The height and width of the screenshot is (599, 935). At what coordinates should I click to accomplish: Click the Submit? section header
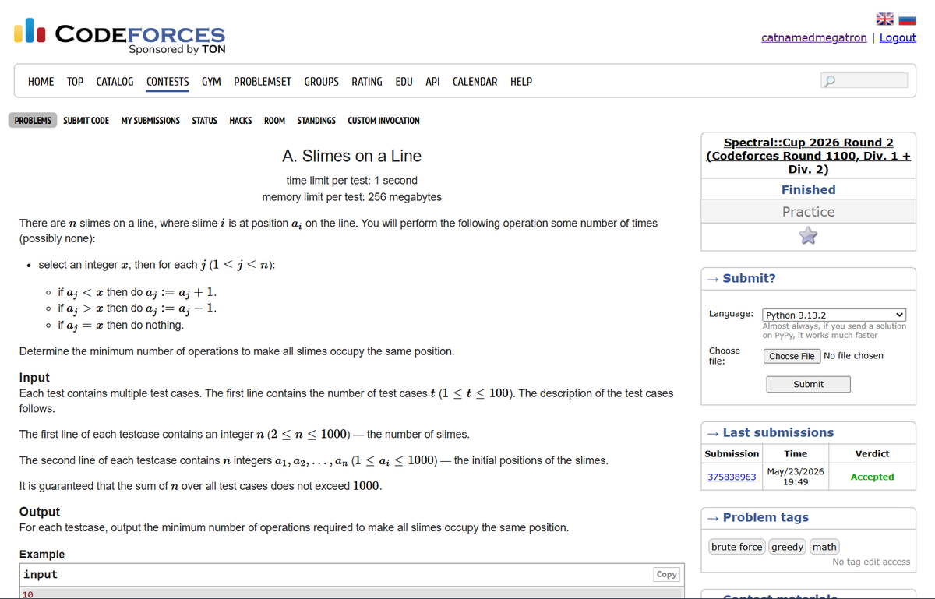tap(750, 278)
